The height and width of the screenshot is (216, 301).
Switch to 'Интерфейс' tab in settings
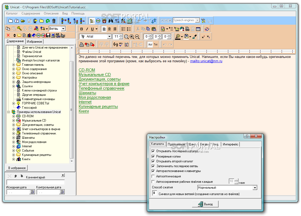230,144
